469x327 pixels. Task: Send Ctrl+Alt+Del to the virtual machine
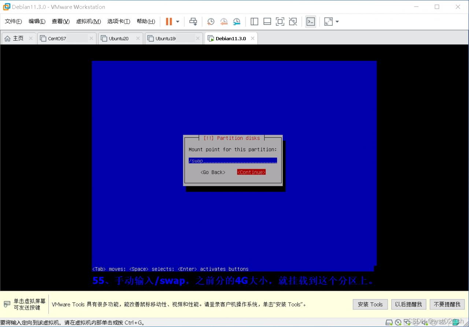click(x=193, y=22)
